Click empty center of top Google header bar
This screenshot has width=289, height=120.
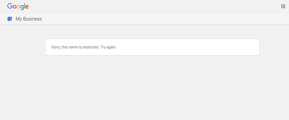144,6
